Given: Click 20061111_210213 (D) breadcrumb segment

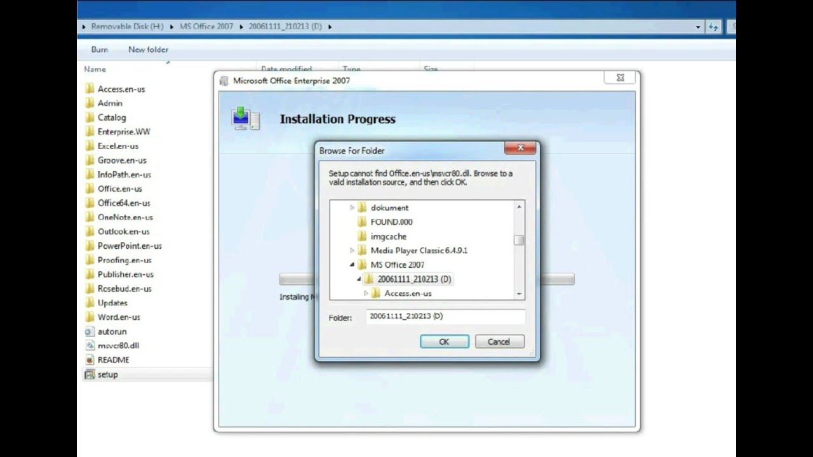Looking at the screenshot, I should (x=285, y=27).
